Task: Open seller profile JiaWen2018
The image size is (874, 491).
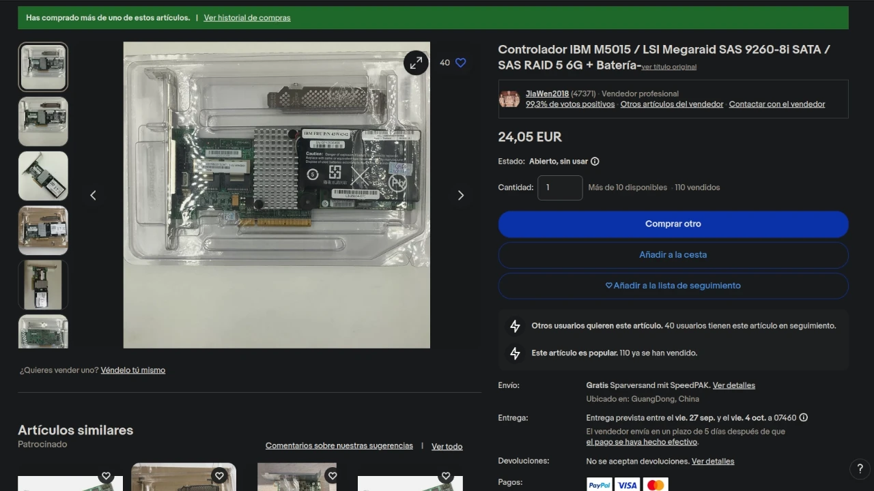Action: pos(547,93)
